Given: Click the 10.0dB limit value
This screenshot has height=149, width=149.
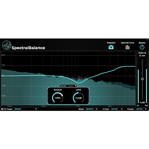Looking at the screenshot, I should click(78, 98).
